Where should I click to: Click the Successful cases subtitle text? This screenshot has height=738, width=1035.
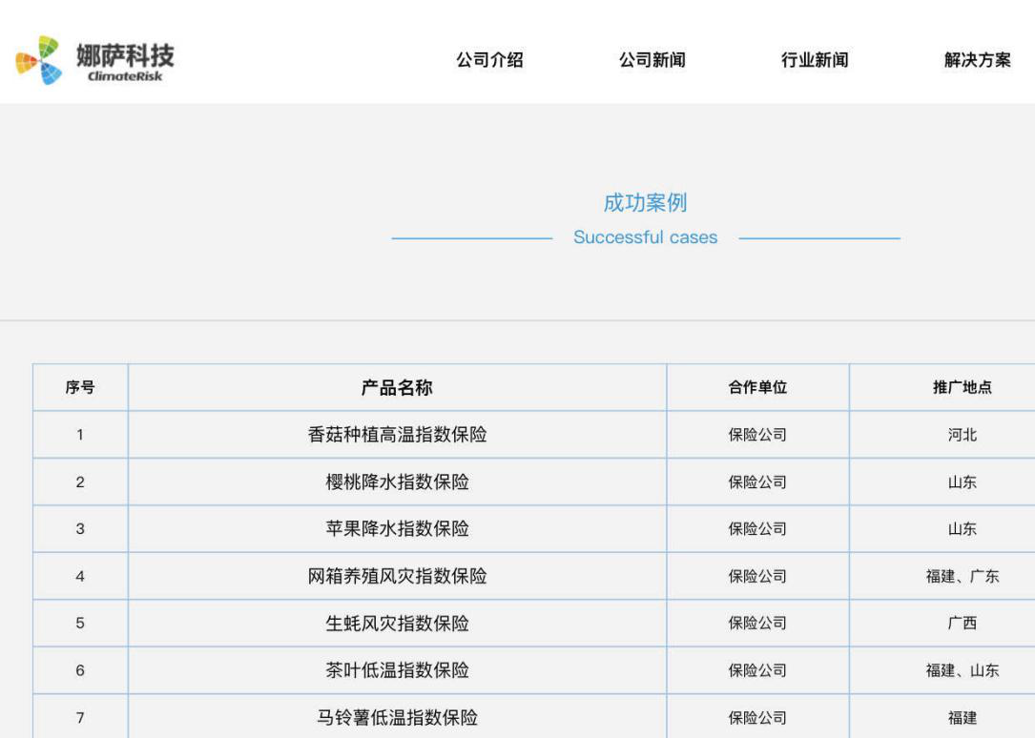[645, 237]
